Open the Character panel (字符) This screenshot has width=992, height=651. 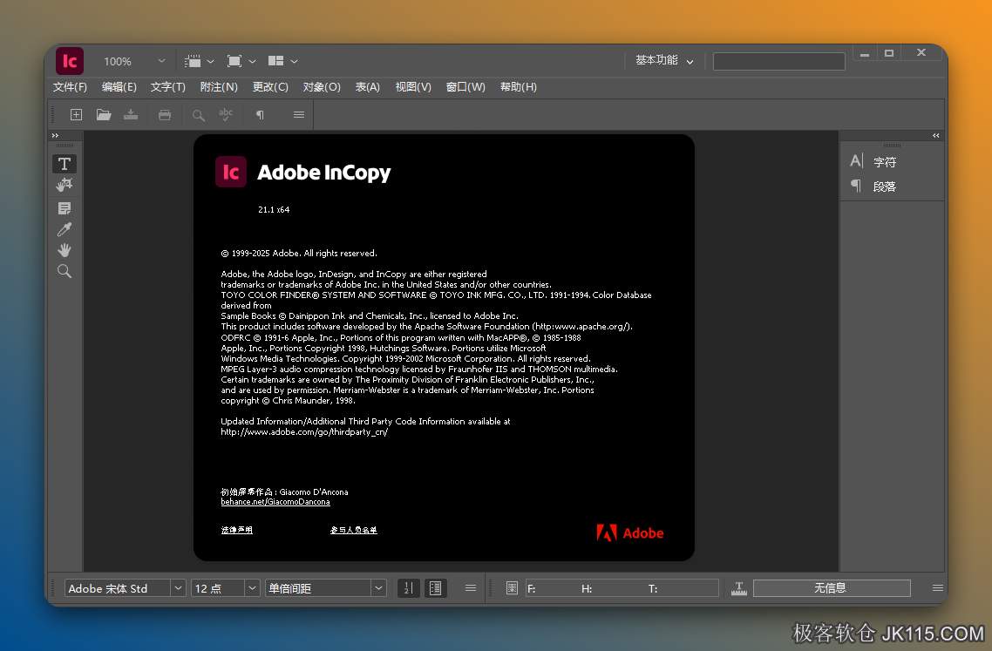pos(873,161)
